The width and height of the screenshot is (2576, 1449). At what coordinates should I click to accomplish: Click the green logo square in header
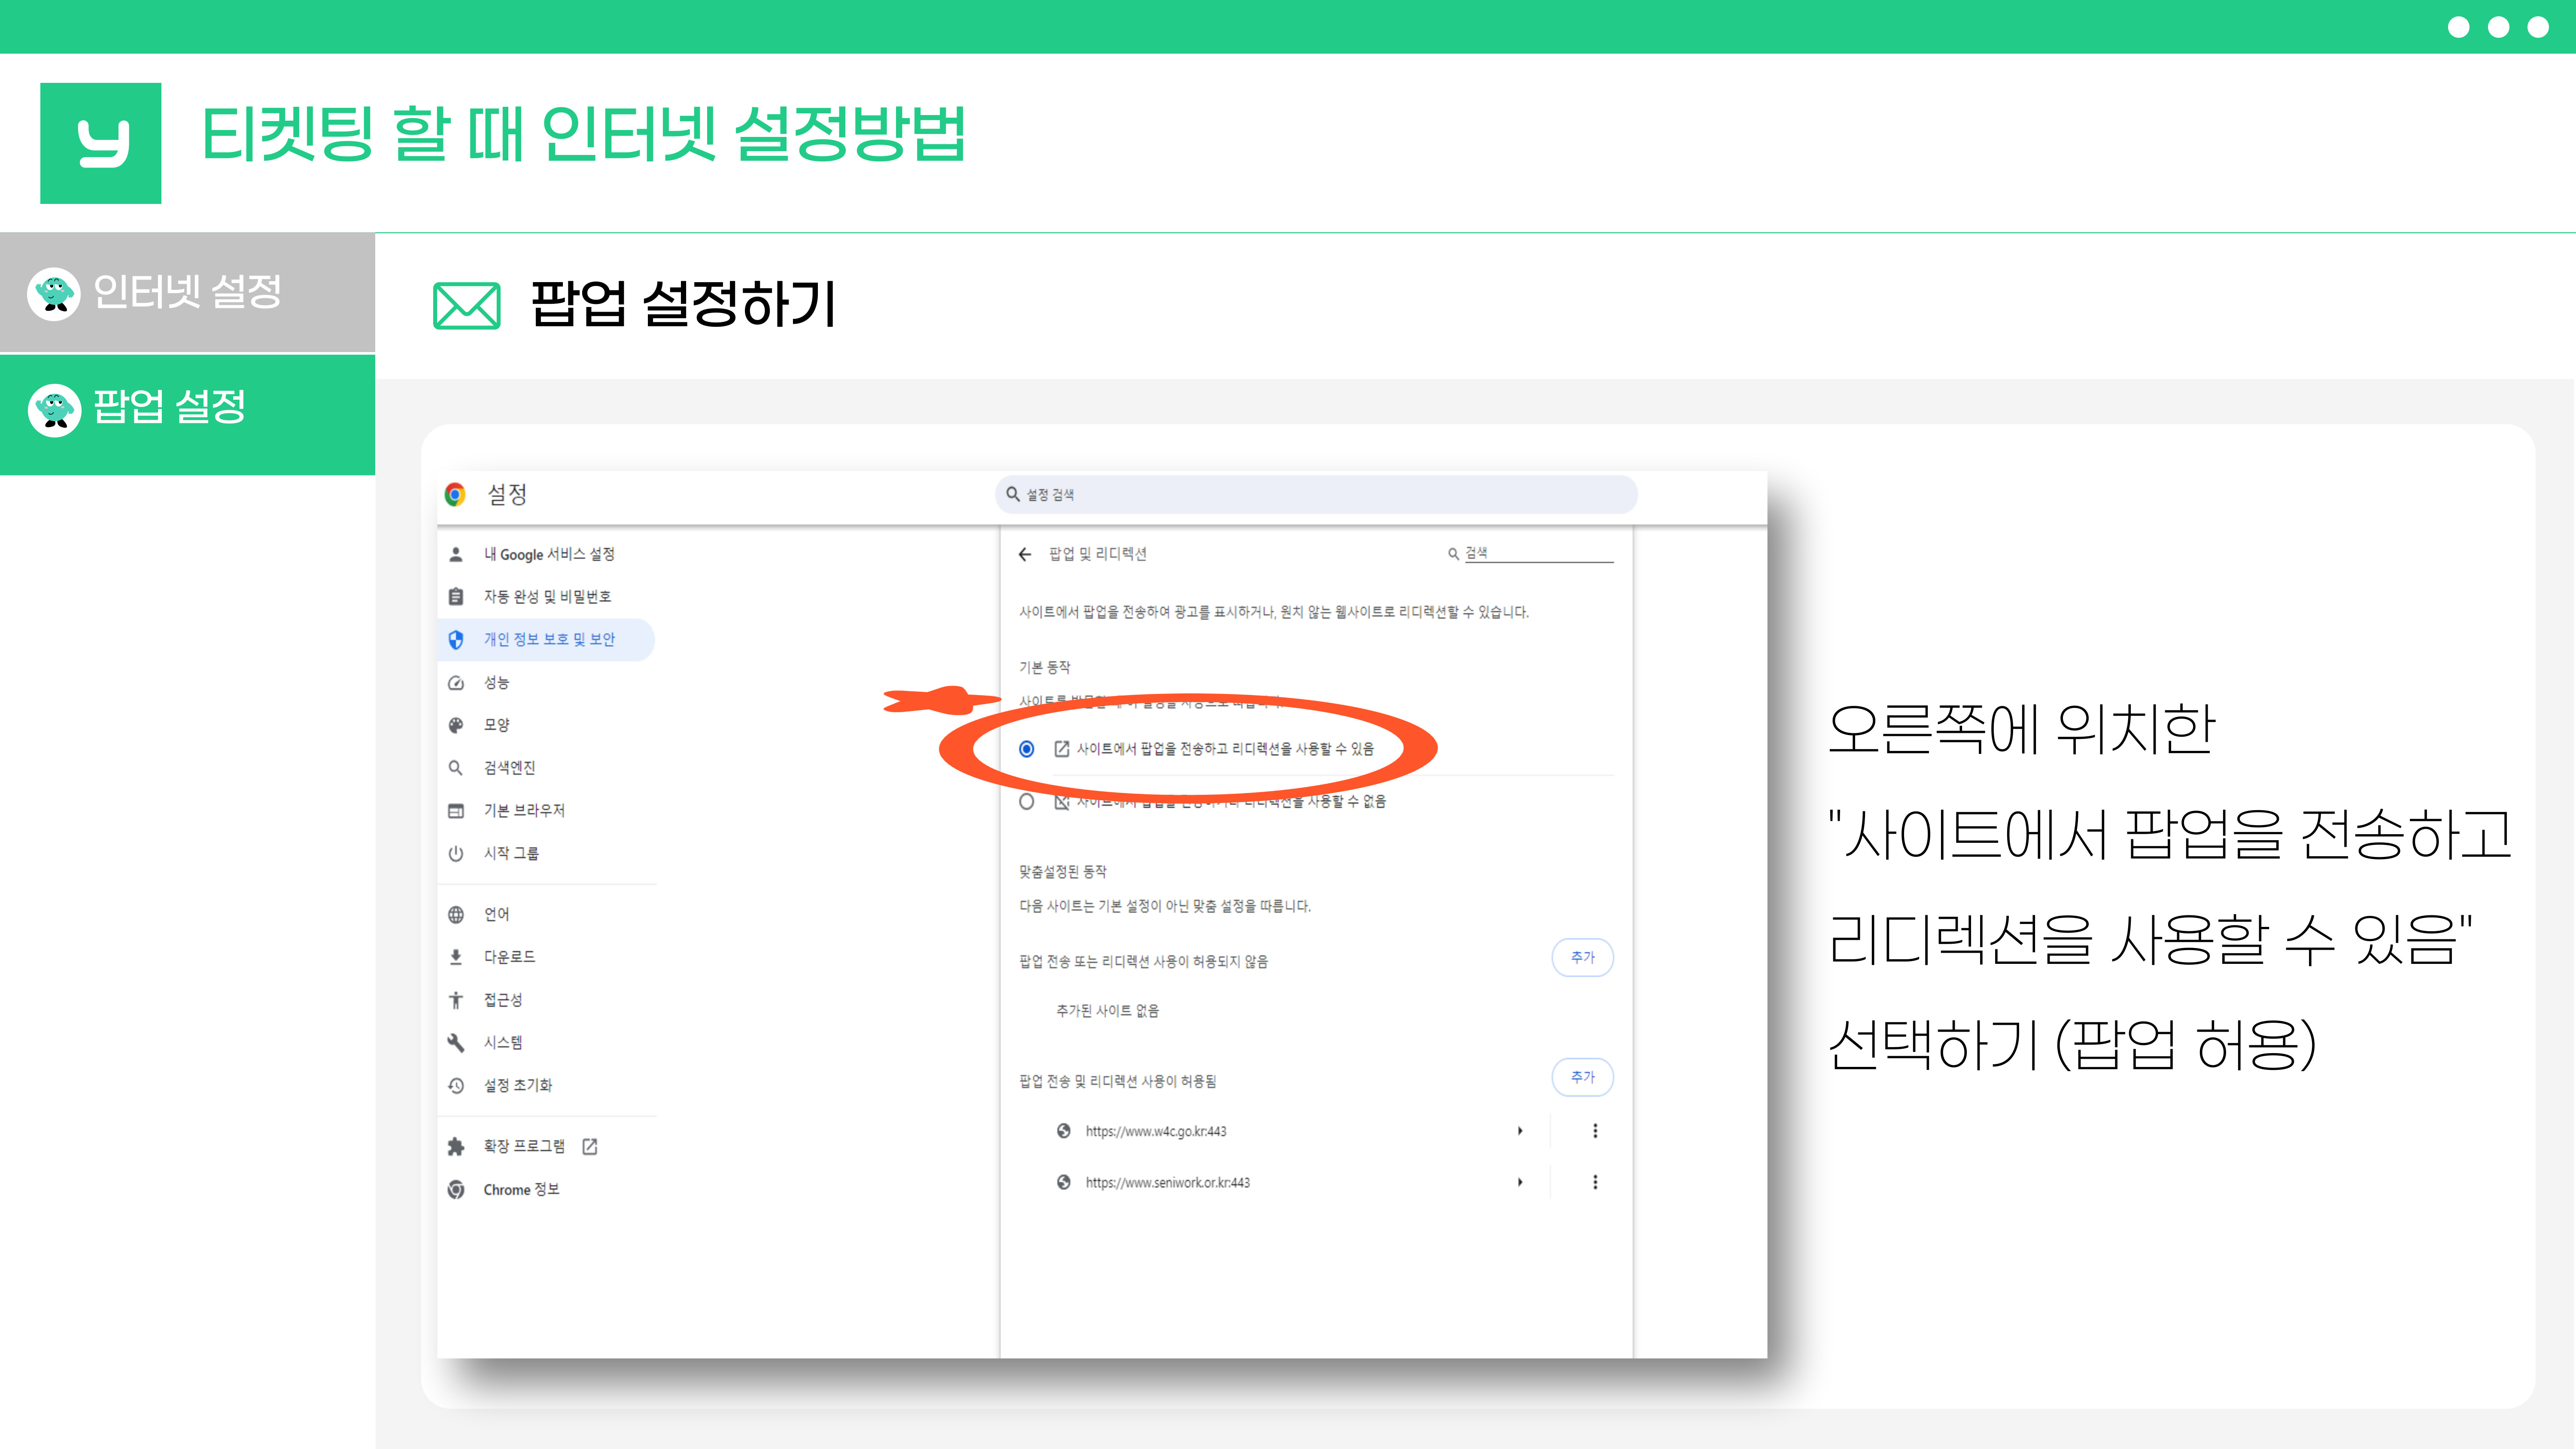point(100,143)
